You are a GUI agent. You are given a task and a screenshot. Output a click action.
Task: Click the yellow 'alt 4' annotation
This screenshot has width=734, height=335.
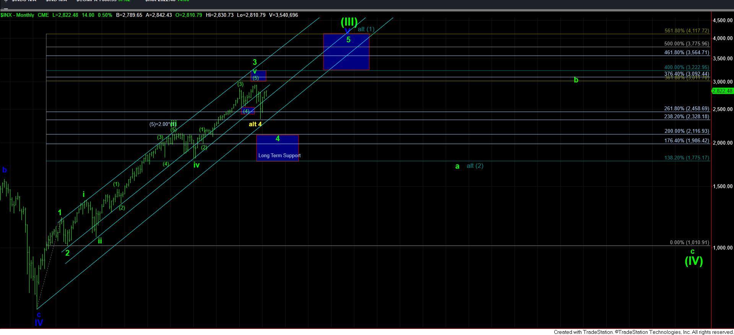point(255,124)
